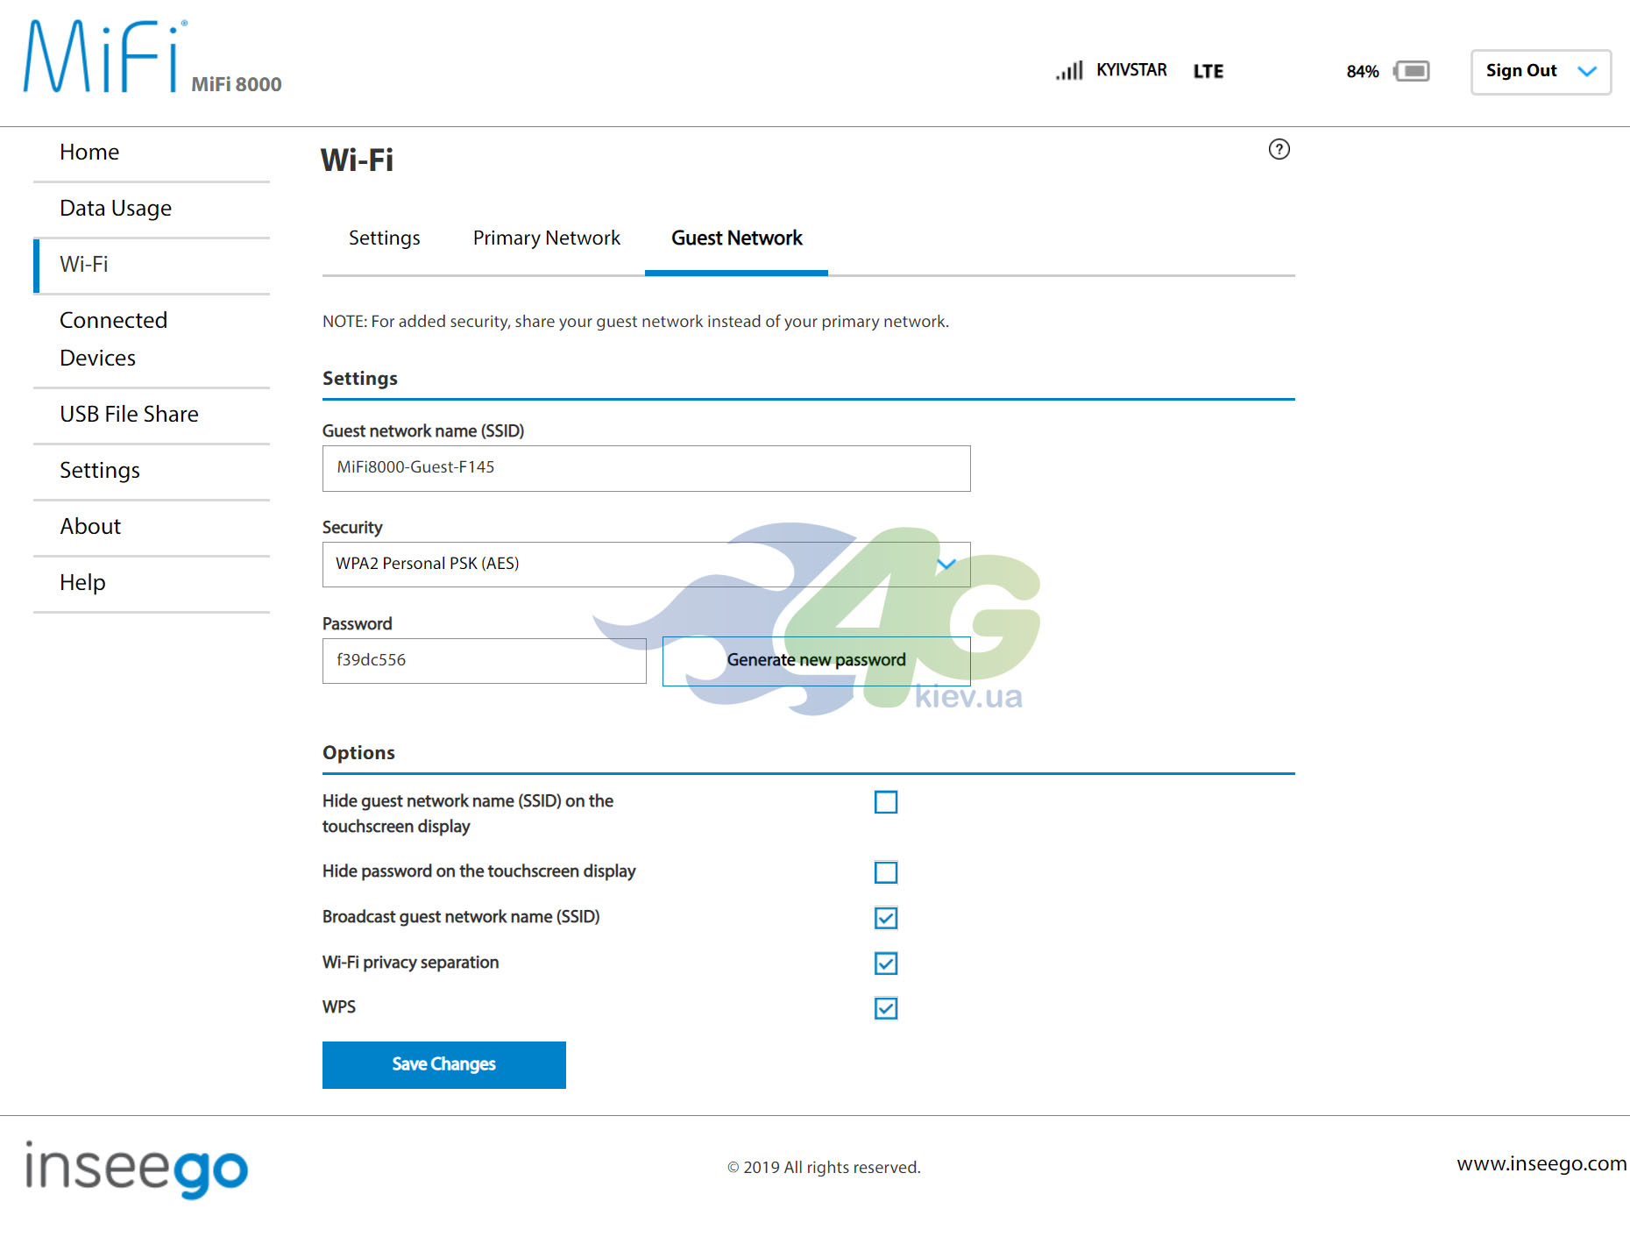
Task: Click the Password input field
Action: 484,660
